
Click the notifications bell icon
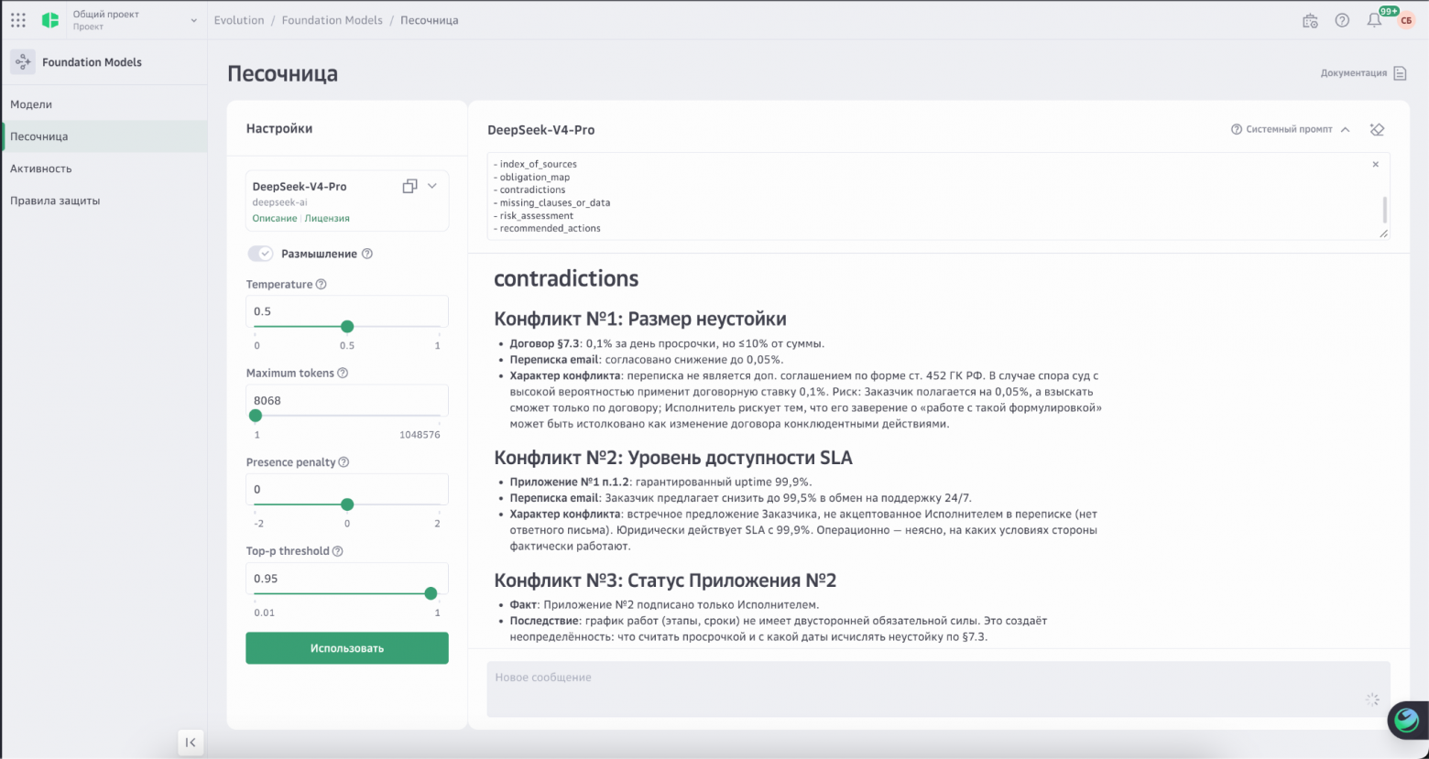pyautogui.click(x=1374, y=20)
